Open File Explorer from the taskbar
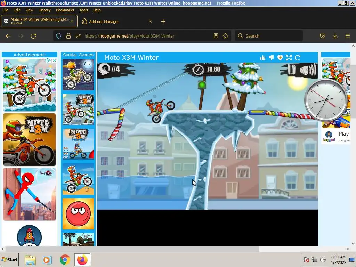The image size is (356, 267). [30, 260]
